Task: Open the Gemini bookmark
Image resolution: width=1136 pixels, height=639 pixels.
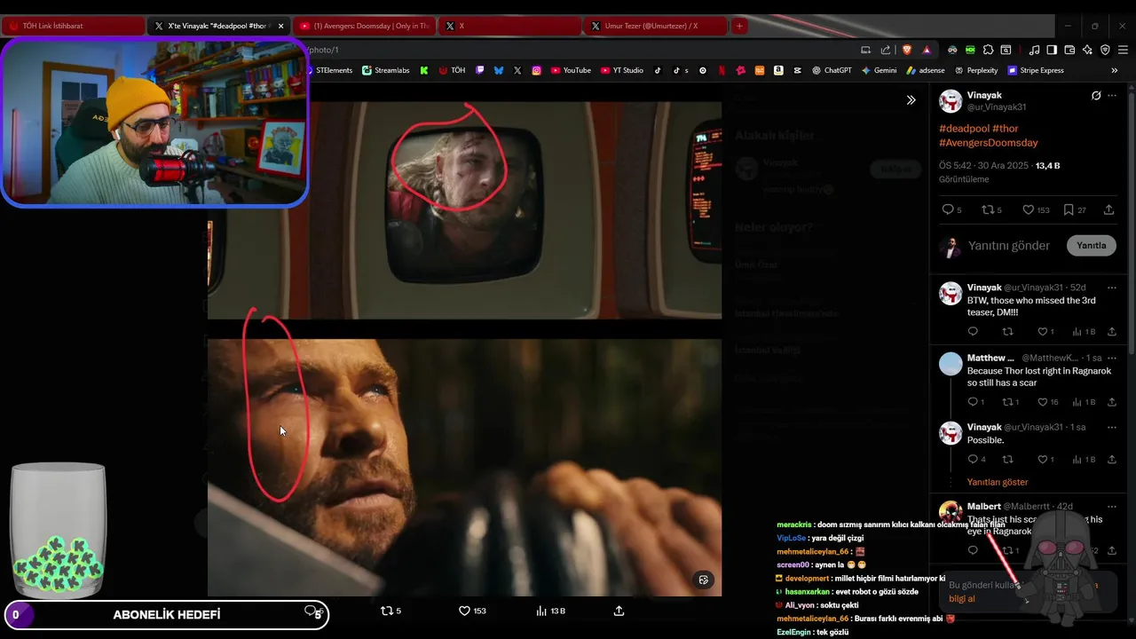Action: [x=879, y=70]
